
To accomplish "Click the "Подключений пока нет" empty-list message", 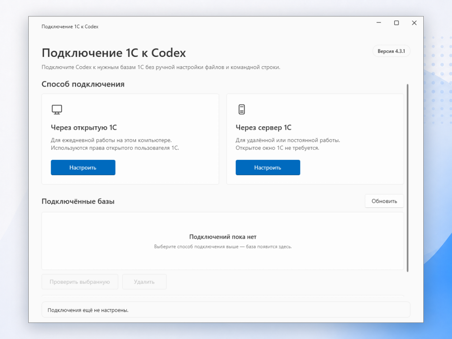I will (x=223, y=237).
